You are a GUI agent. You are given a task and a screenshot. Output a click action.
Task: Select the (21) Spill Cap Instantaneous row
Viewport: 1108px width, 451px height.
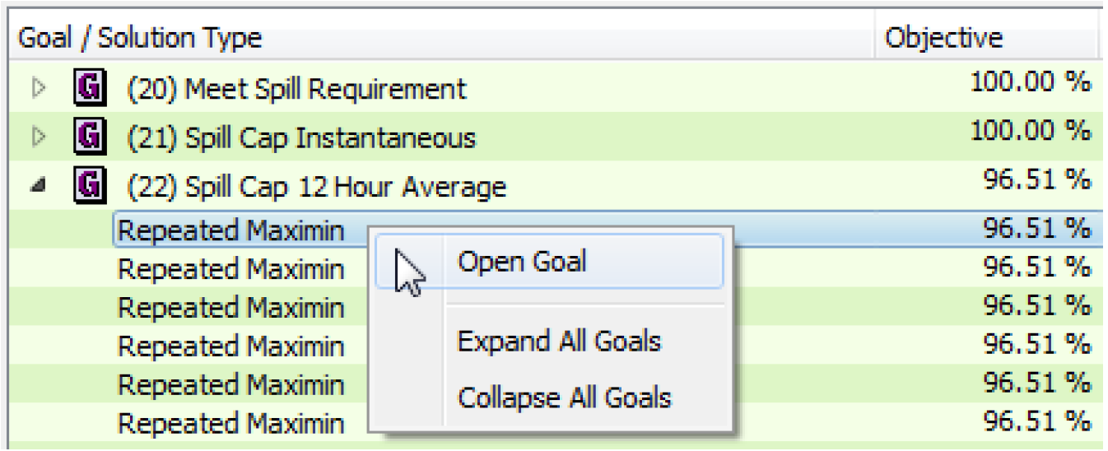(x=302, y=137)
